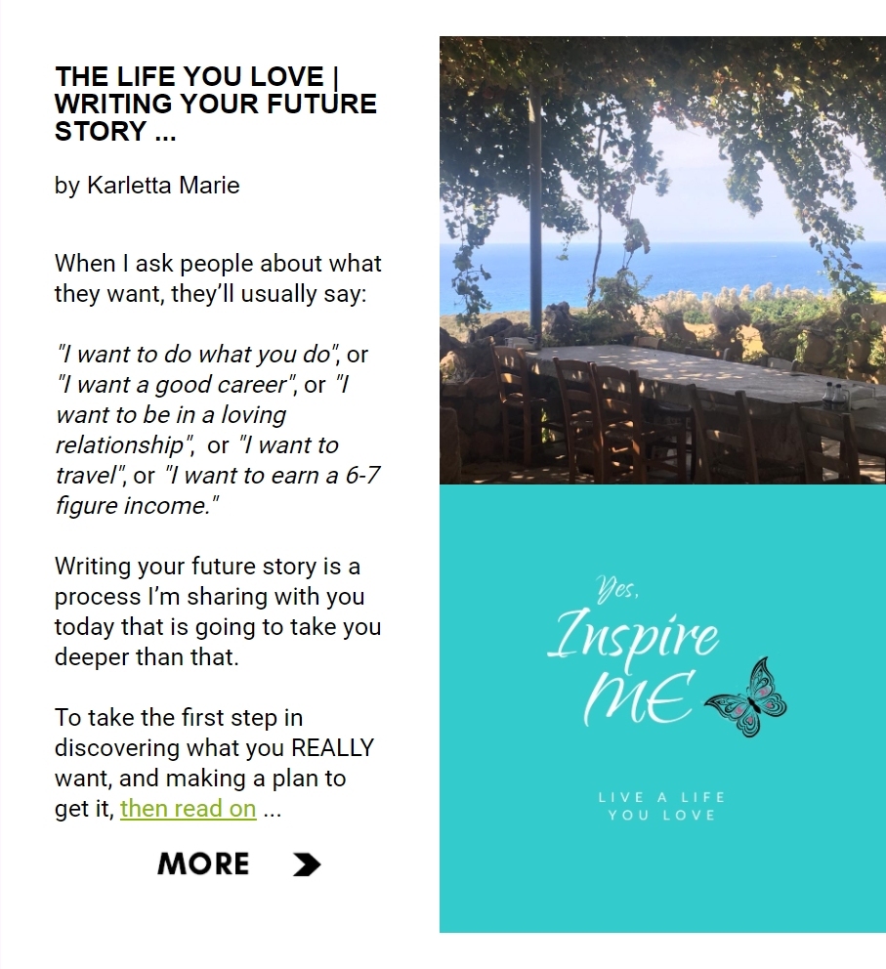Click the quote 'I want a good career'
This screenshot has width=886, height=969.
coord(178,385)
